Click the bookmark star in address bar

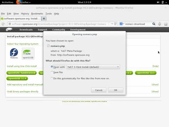[x=109, y=24]
